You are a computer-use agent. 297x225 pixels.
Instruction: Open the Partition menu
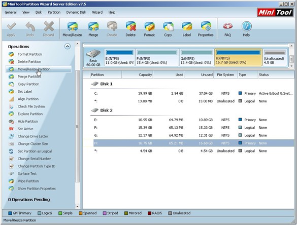pos(54,12)
